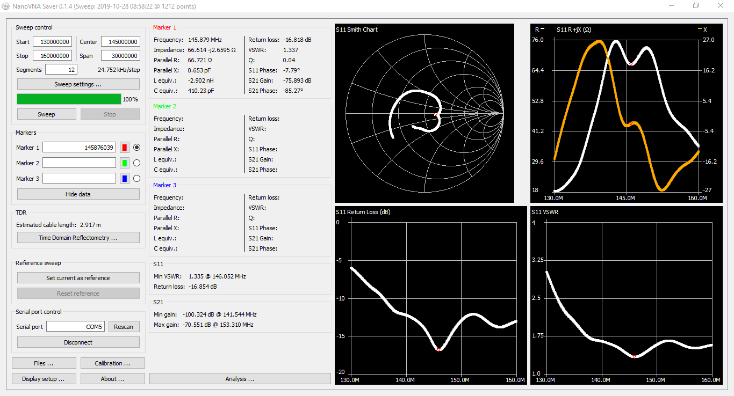This screenshot has width=734, height=396.
Task: Open the Calibration dialog
Action: click(112, 363)
